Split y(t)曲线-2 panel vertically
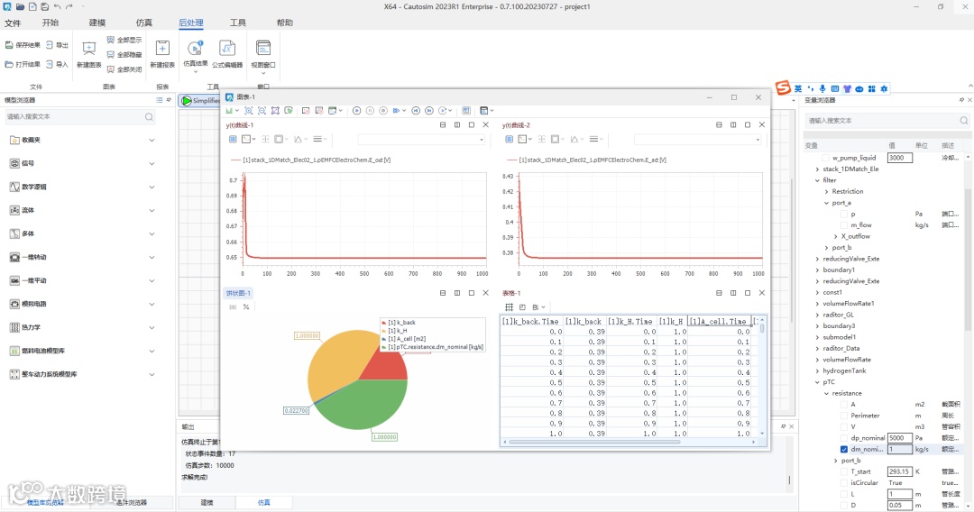Screen dimensions: 974x512 click(733, 124)
